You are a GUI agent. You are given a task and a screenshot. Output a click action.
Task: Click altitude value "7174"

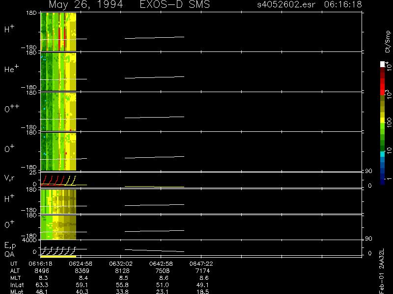coord(202,271)
